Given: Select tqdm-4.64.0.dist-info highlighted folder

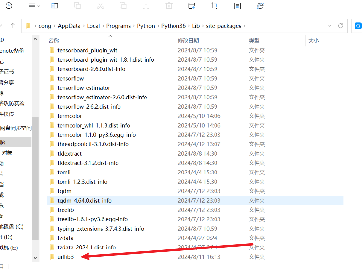Looking at the screenshot, I should (x=195, y=201).
